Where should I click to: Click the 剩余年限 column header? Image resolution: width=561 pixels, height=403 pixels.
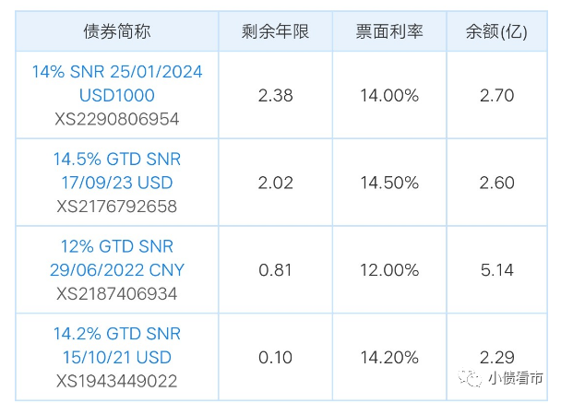(x=274, y=32)
